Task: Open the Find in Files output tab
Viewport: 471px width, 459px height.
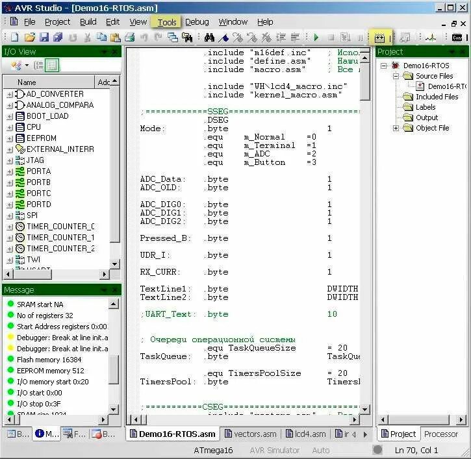Action: click(x=75, y=434)
